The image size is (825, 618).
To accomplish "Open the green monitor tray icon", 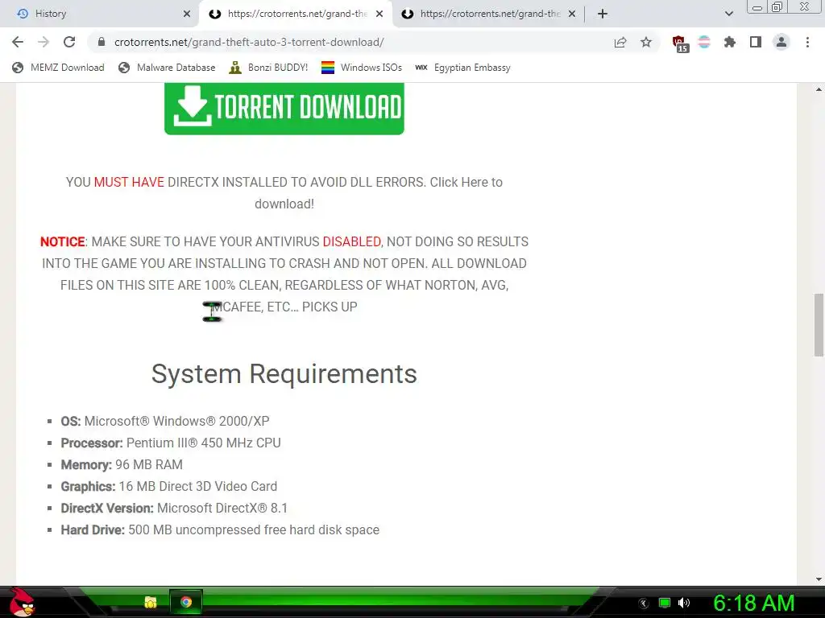I will [x=665, y=603].
